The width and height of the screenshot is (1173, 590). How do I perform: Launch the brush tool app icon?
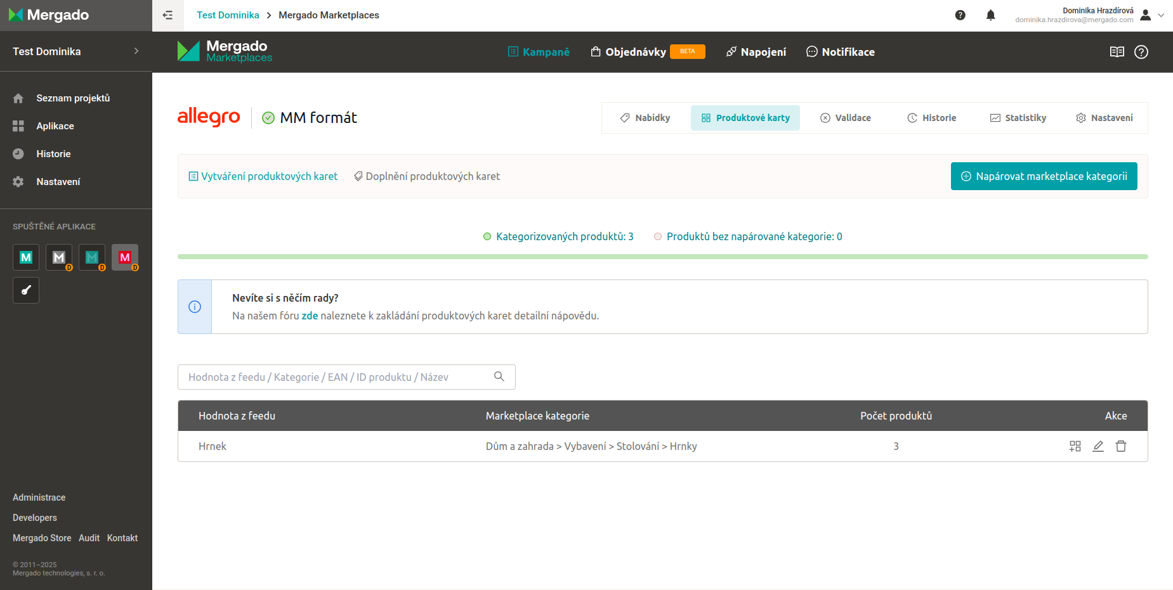(x=26, y=290)
